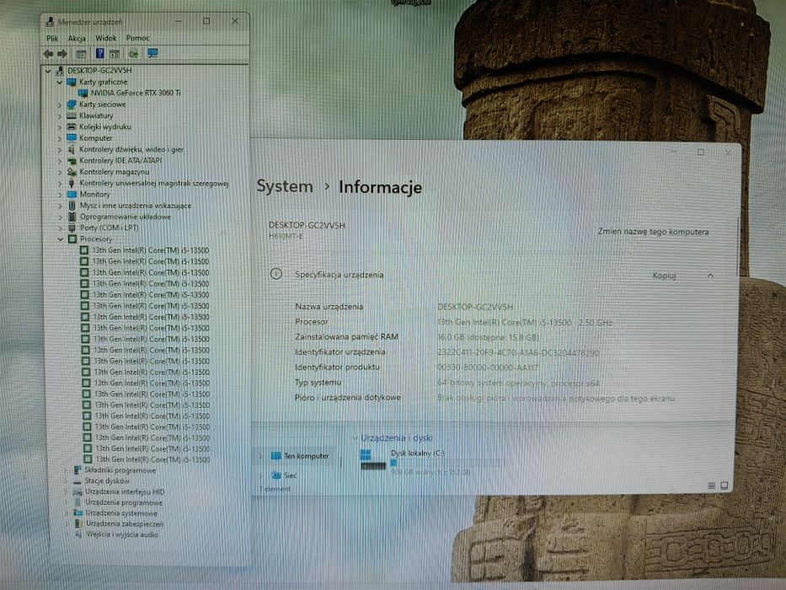Image resolution: width=786 pixels, height=590 pixels.
Task: Select Stacje dysków entry
Action: [107, 481]
